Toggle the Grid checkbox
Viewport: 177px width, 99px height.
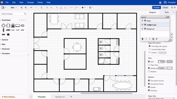tap(149, 62)
